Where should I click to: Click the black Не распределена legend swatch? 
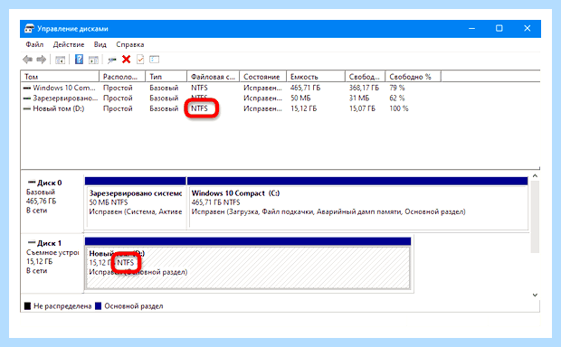tap(27, 306)
